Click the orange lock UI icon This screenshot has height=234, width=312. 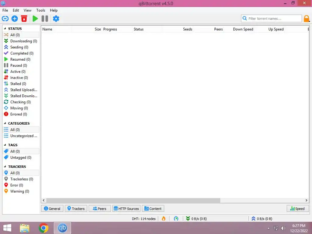pyautogui.click(x=307, y=19)
